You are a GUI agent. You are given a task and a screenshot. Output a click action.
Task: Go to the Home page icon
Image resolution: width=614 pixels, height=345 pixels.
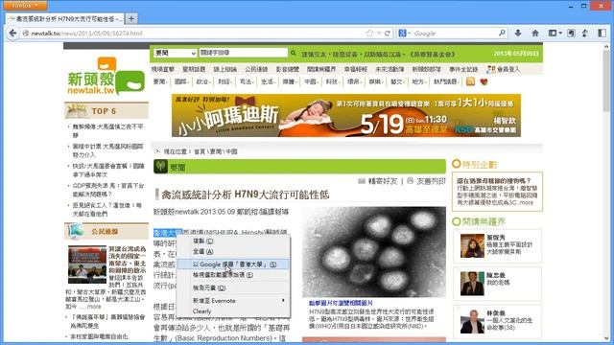tap(535, 34)
